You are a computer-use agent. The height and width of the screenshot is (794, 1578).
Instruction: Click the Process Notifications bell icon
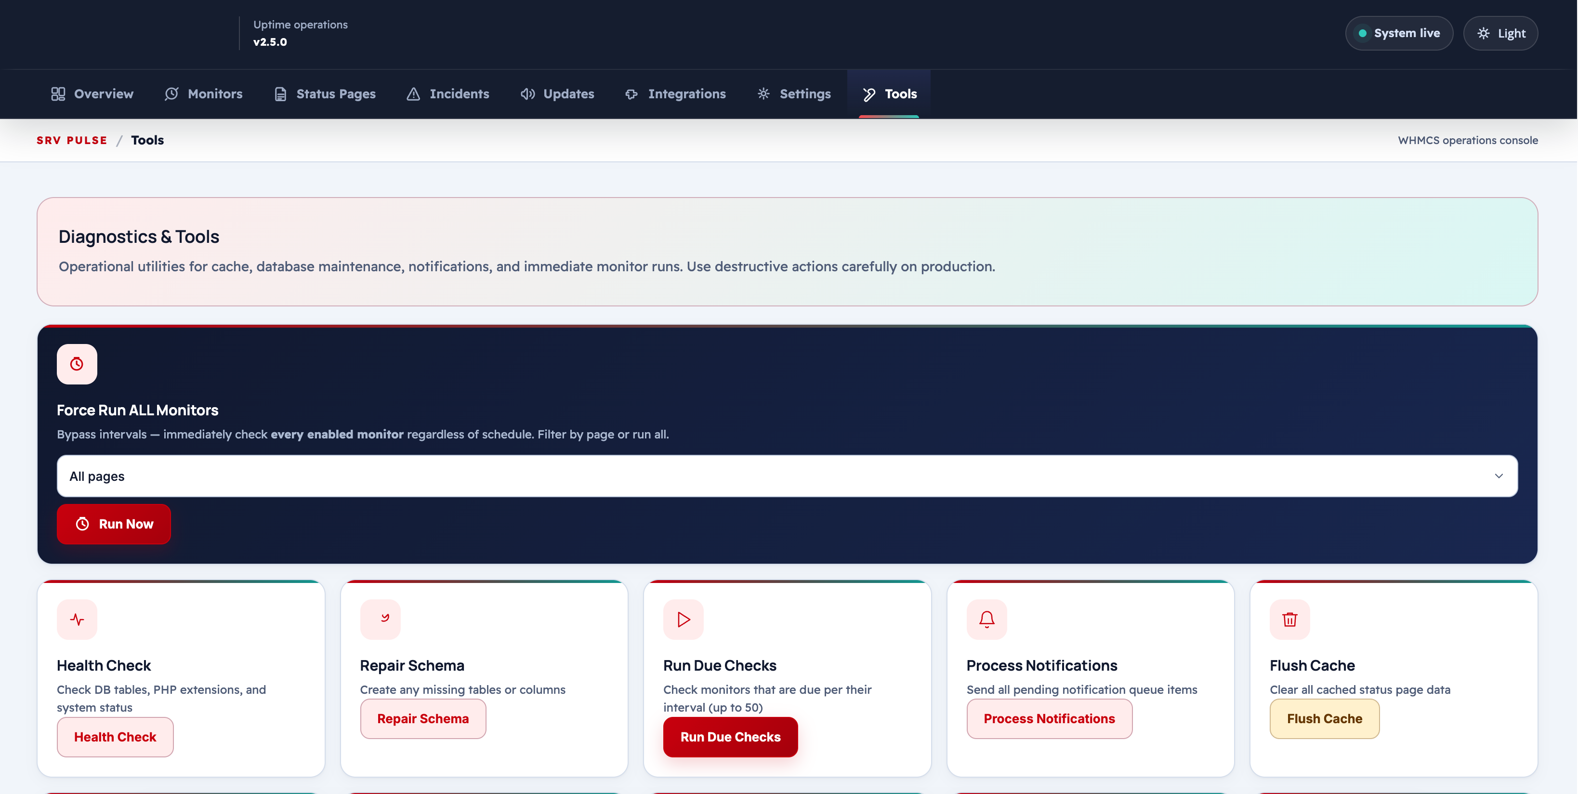tap(987, 620)
